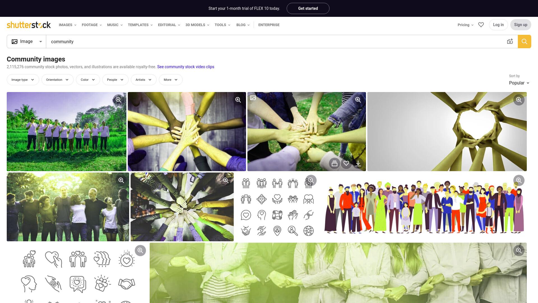The height and width of the screenshot is (303, 538).
Task: Open the rice field group photo thumbnail
Action: (66, 132)
